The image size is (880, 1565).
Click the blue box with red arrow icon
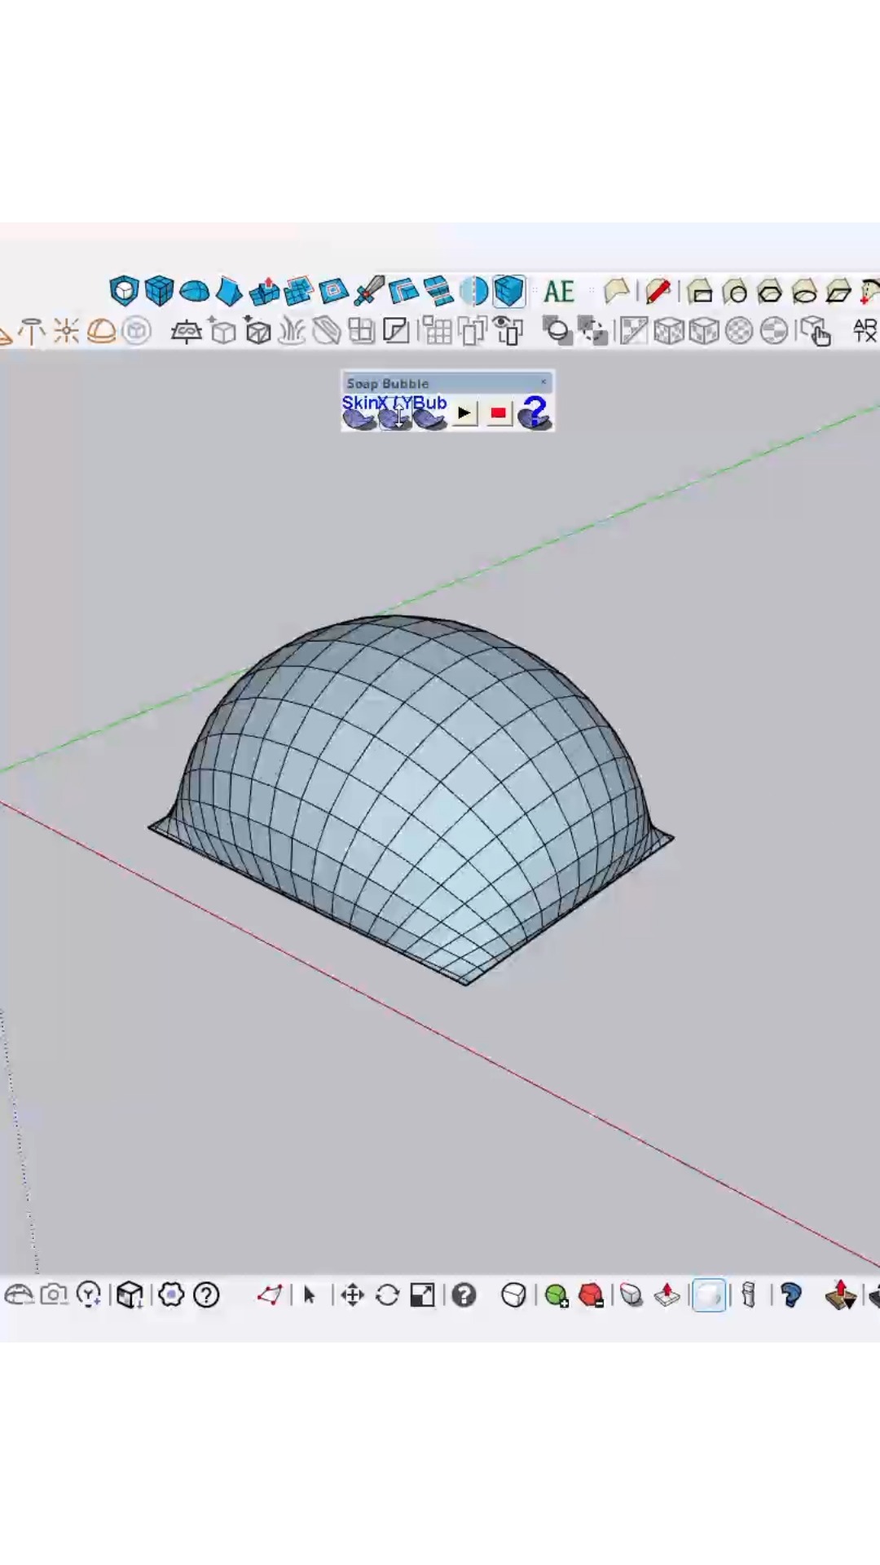(264, 291)
